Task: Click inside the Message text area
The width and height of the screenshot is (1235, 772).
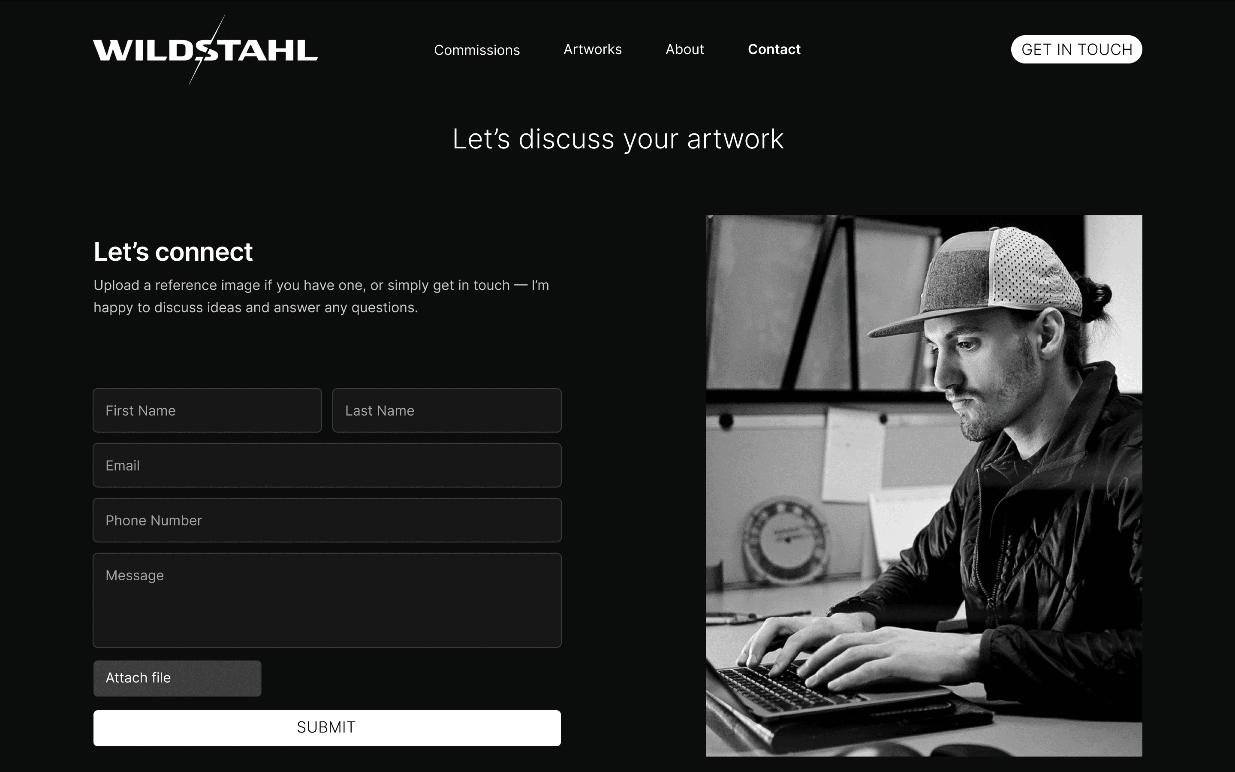Action: (327, 600)
